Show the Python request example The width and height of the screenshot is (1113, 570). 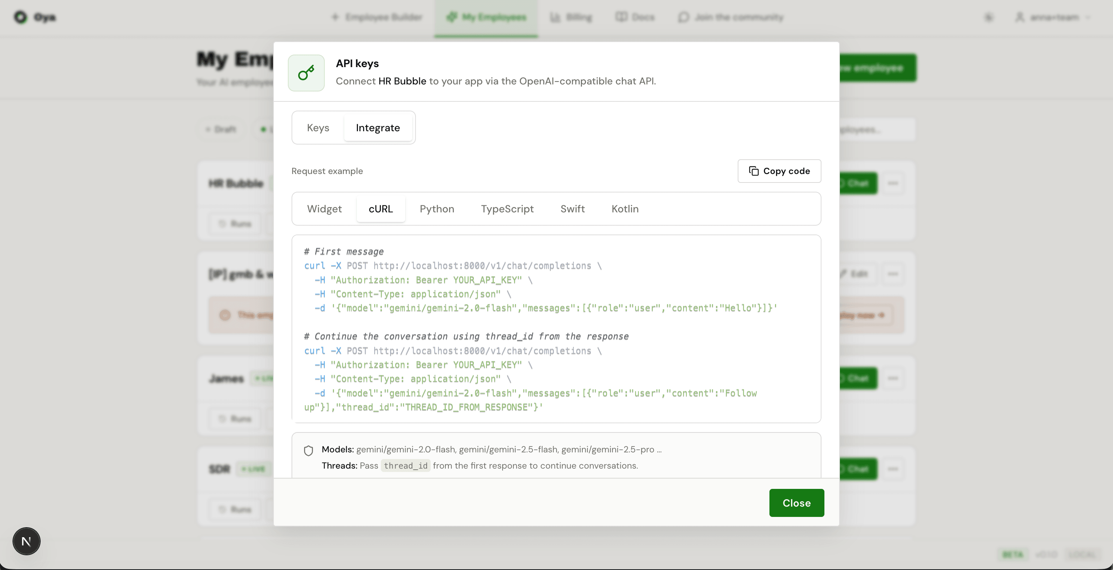[x=437, y=209]
